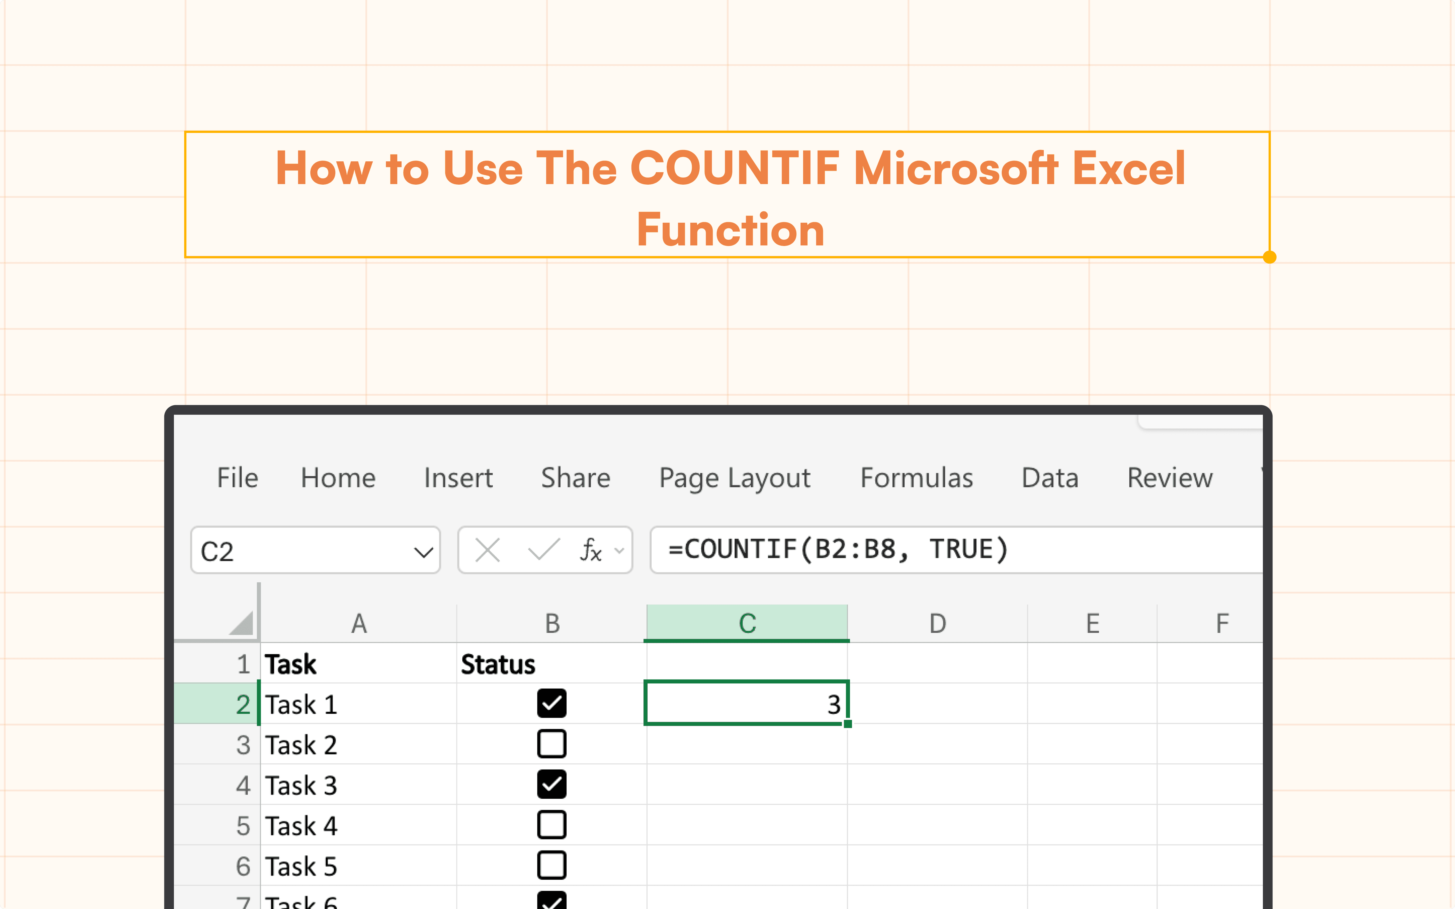The image size is (1455, 909).
Task: Click the 'Status' header cell
Action: [552, 663]
